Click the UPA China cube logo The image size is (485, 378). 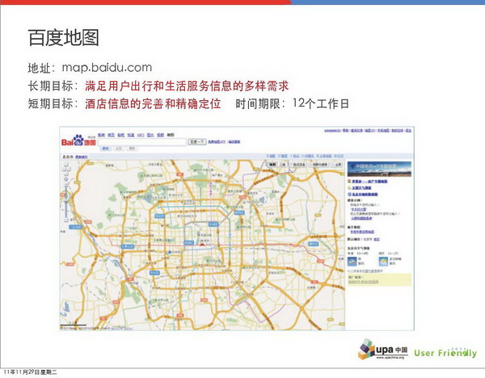pyautogui.click(x=367, y=349)
